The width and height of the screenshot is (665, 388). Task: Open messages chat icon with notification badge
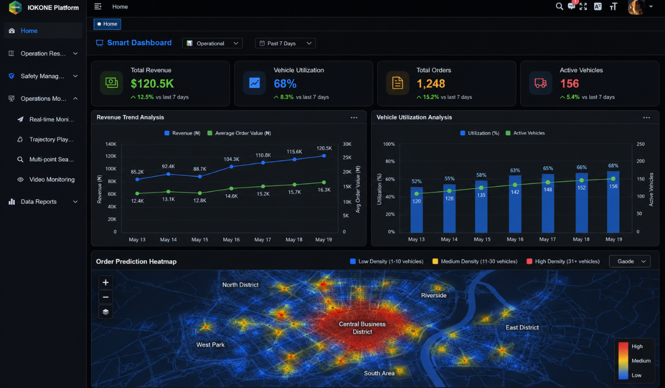(572, 7)
